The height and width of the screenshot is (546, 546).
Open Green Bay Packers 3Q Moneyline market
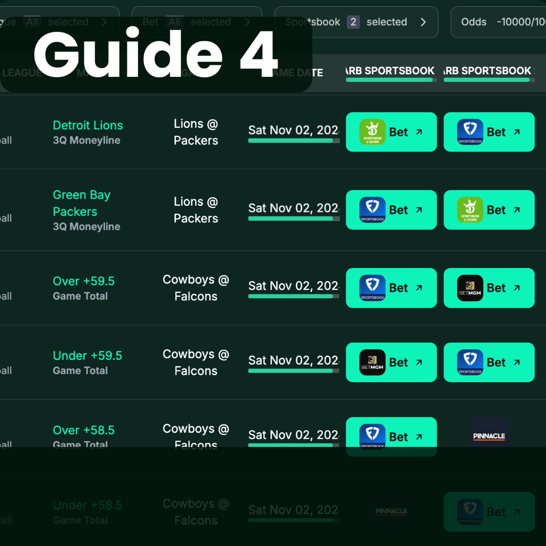click(x=81, y=210)
